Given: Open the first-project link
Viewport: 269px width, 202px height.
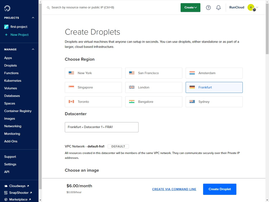Looking at the screenshot, I should tap(19, 27).
